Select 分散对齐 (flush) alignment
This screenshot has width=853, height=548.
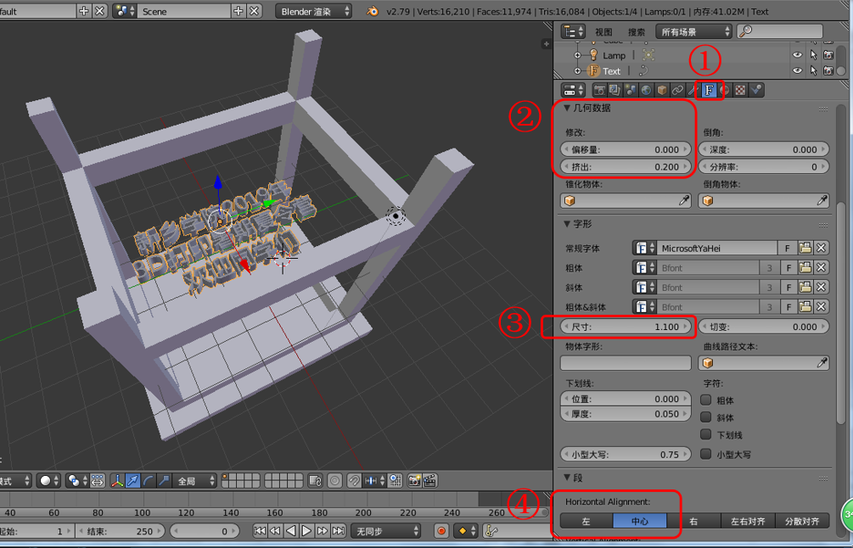click(x=802, y=521)
